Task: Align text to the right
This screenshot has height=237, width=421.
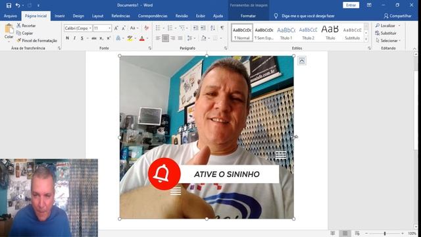Action: point(173,38)
